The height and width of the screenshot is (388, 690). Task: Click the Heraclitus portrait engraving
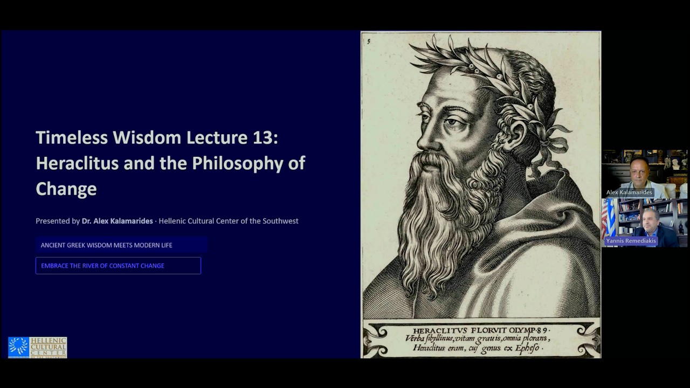pyautogui.click(x=481, y=195)
